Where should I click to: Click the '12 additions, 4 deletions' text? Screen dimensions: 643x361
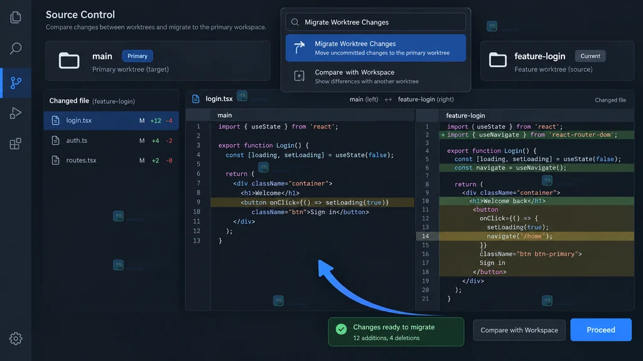pos(386,338)
